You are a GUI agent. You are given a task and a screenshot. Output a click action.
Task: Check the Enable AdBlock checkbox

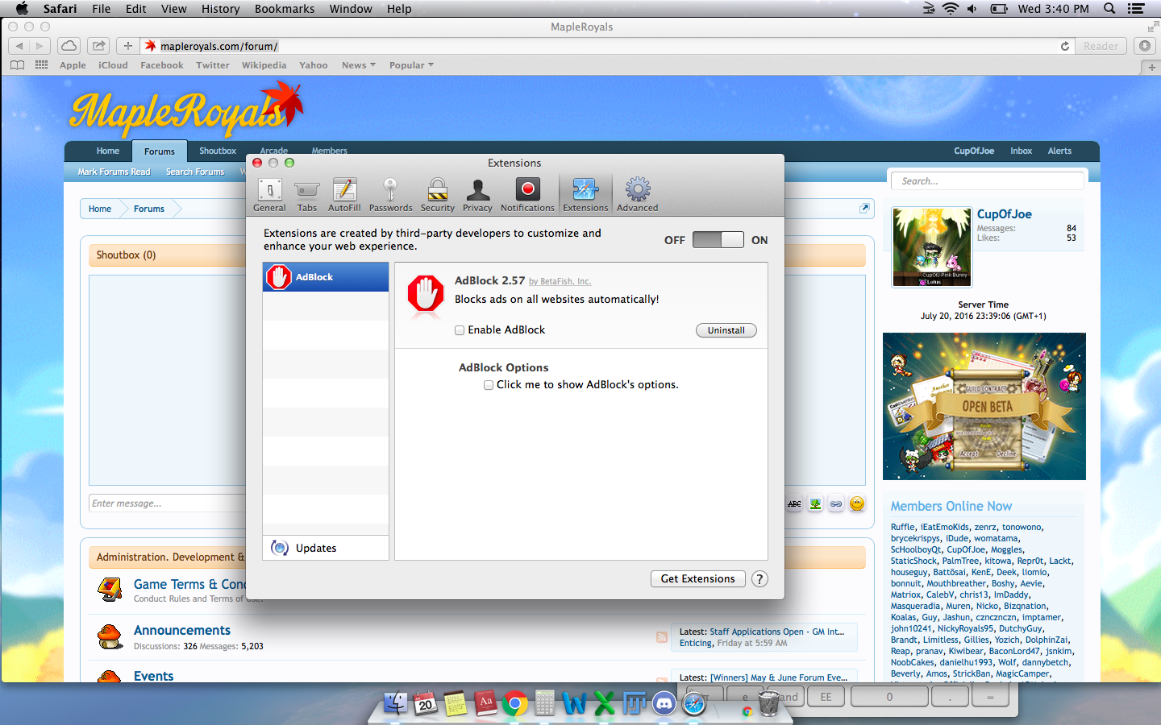pyautogui.click(x=460, y=330)
